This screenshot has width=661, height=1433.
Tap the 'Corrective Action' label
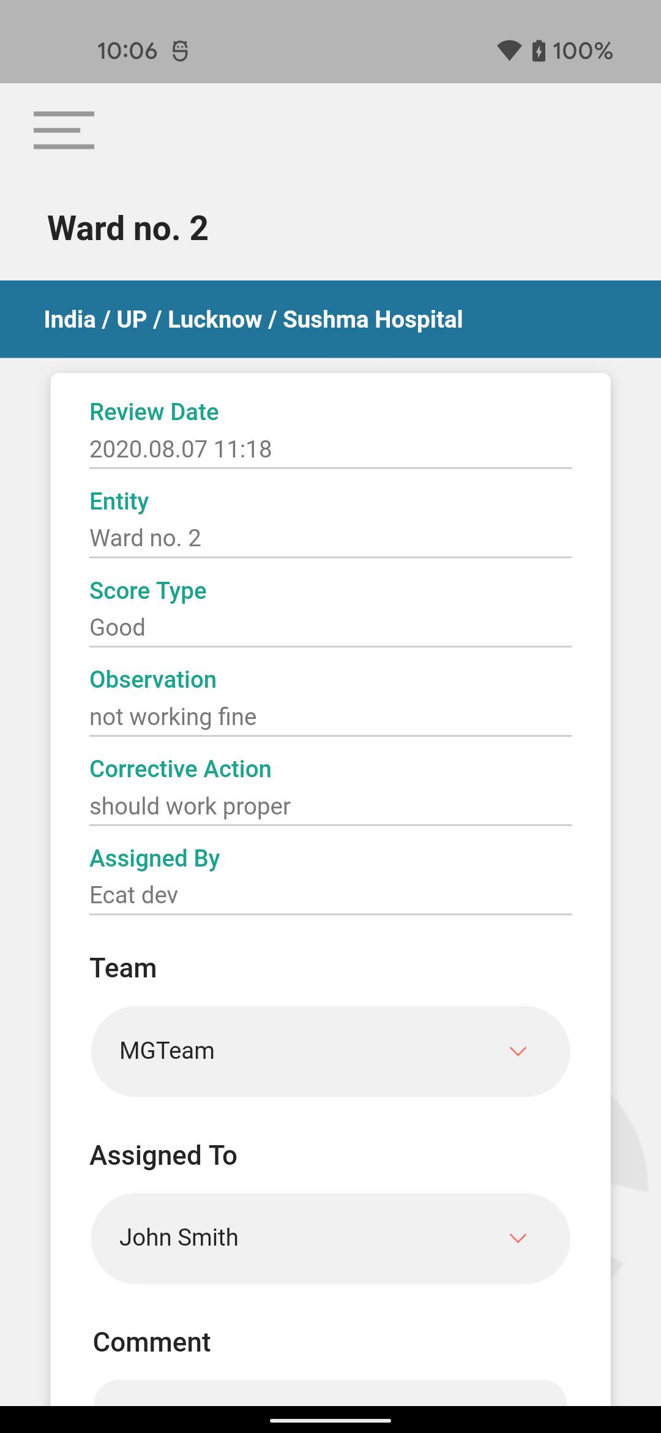point(181,769)
